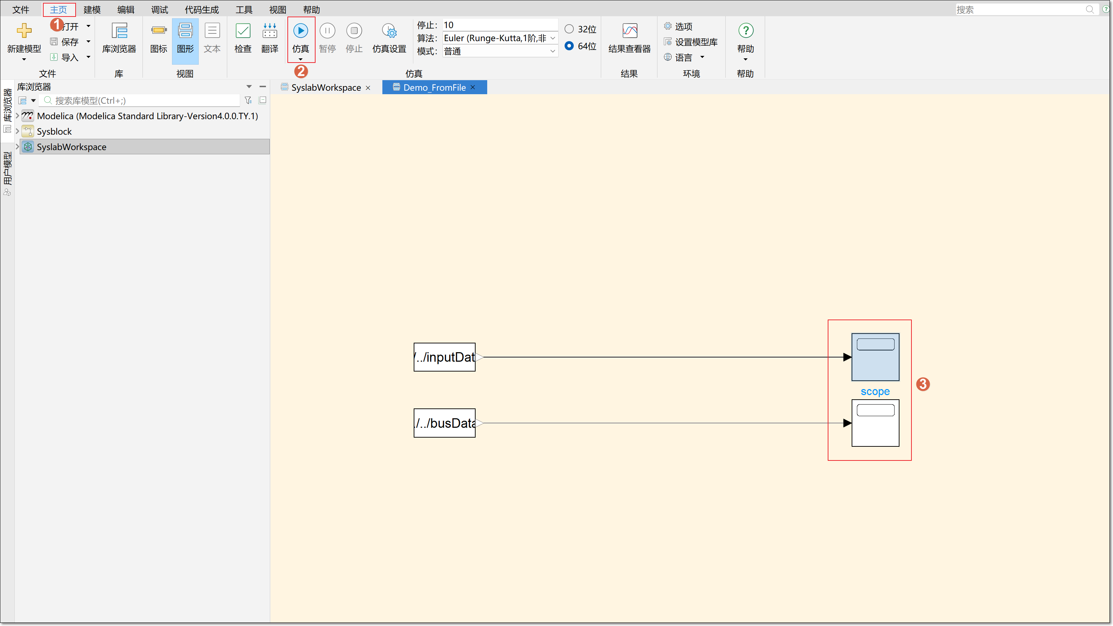Viewport: 1113px width, 626px height.
Task: Toggle the 文本 text view
Action: pos(212,38)
